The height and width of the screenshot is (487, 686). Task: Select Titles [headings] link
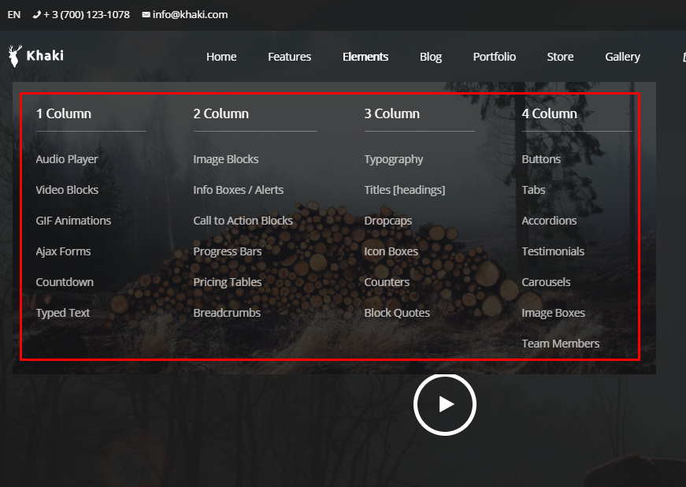[x=405, y=191]
